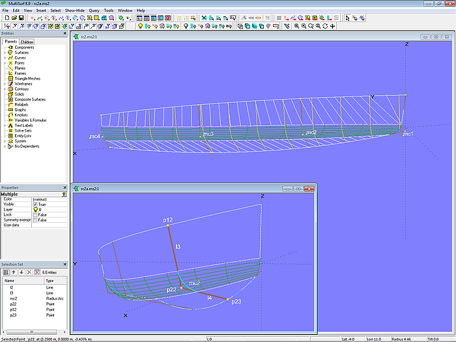Viewport: 456px width, 342px height.
Task: Toggle the Visible checkbox in Properties
Action: point(35,205)
